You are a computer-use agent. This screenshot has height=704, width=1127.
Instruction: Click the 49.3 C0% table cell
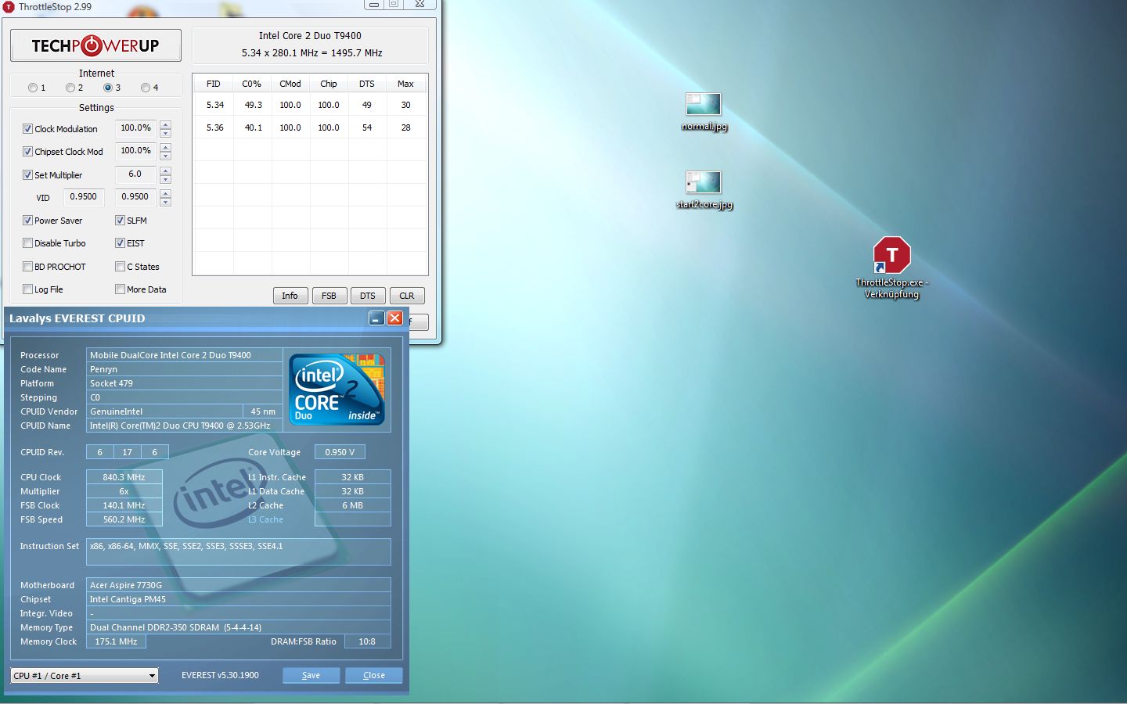[x=254, y=105]
